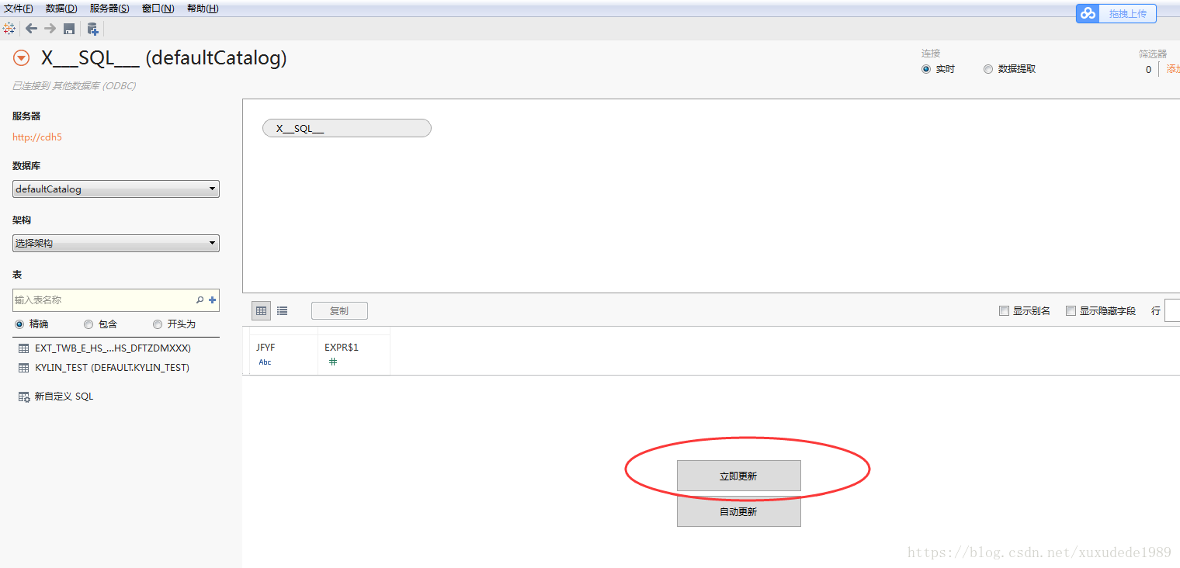Open the orange data source dropdown circle
This screenshot has height=568, width=1180.
[22, 58]
